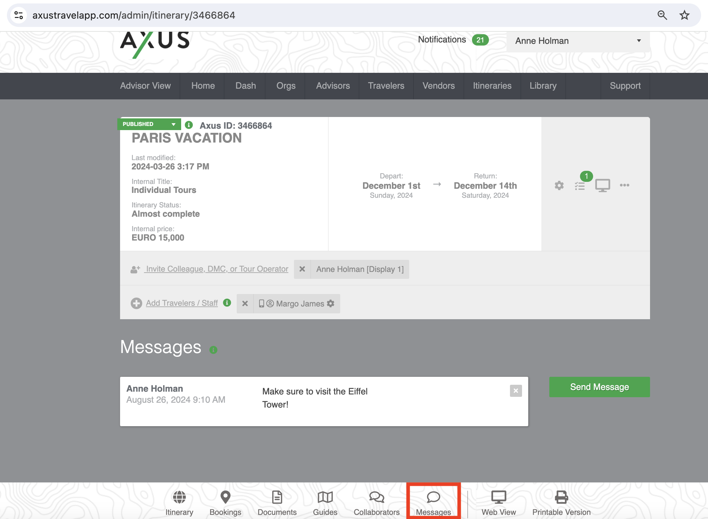Open the Travelers menu item

(x=386, y=86)
